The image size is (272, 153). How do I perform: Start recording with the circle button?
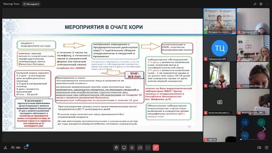148,147
